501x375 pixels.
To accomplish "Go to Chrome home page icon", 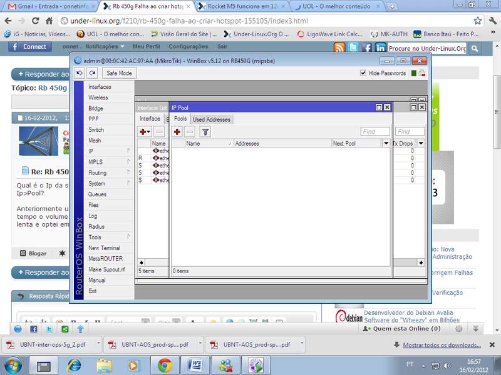I will click(49, 21).
